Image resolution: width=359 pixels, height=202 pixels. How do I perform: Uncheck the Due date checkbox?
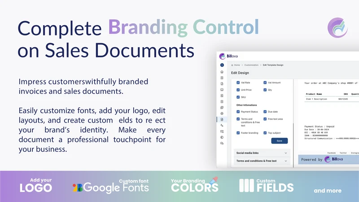[265, 112]
